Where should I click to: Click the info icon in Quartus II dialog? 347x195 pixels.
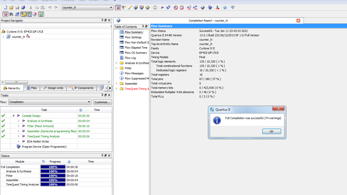(x=217, y=120)
